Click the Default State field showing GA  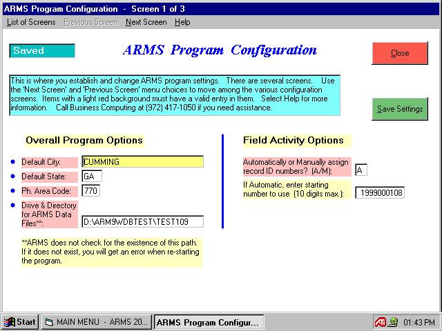tap(92, 177)
